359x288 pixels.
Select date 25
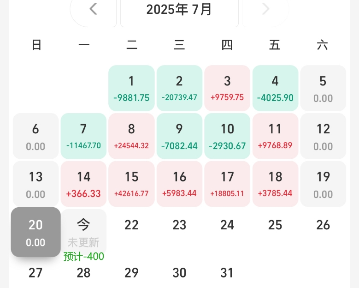[275, 225]
